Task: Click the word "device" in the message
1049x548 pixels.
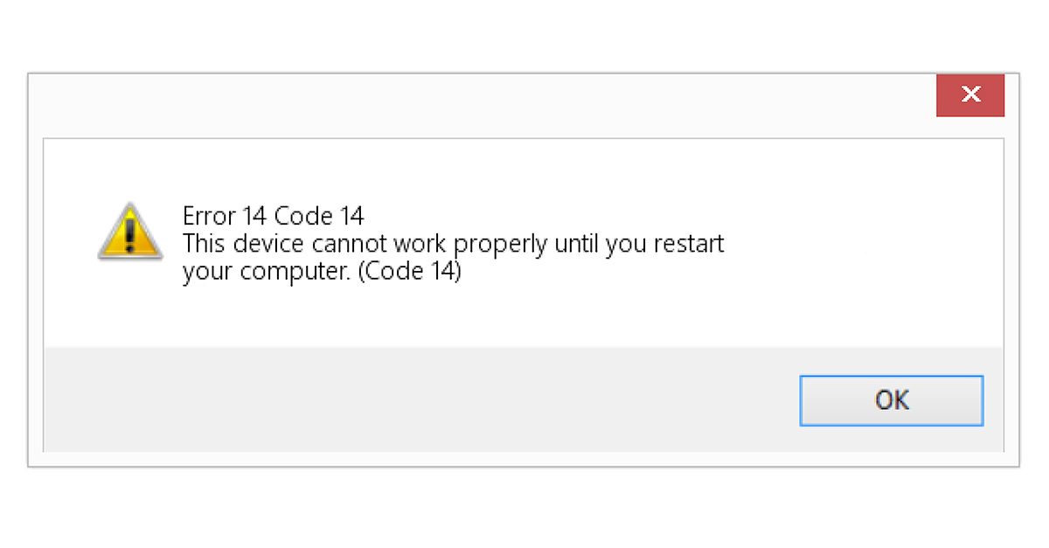Action: (x=269, y=243)
